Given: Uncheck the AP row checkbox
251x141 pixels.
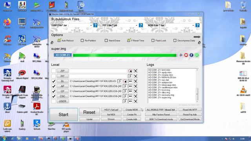Looking at the screenshot, I should (x=54, y=86).
